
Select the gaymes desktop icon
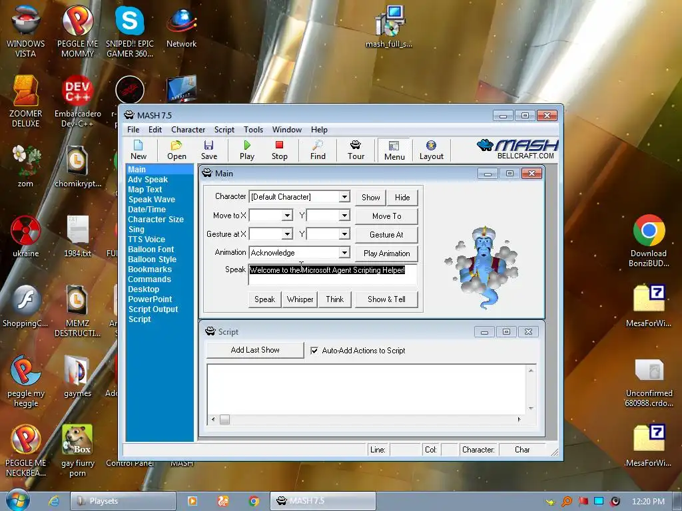[x=77, y=377]
